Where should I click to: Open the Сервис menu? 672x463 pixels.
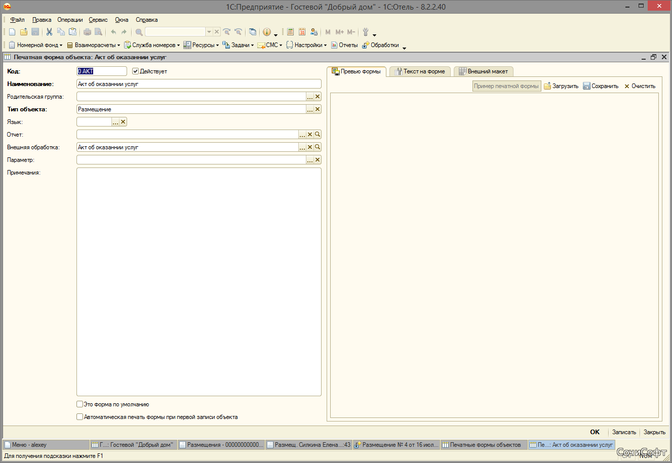[x=98, y=20]
